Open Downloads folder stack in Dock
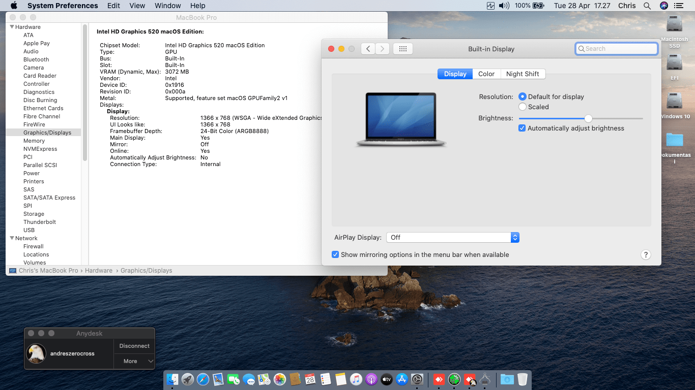695x390 pixels. point(507,379)
